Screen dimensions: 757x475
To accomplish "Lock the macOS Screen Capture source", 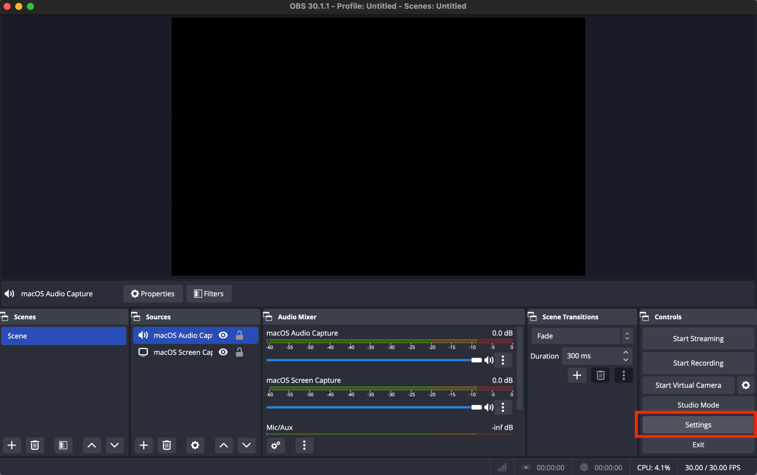I will click(240, 352).
